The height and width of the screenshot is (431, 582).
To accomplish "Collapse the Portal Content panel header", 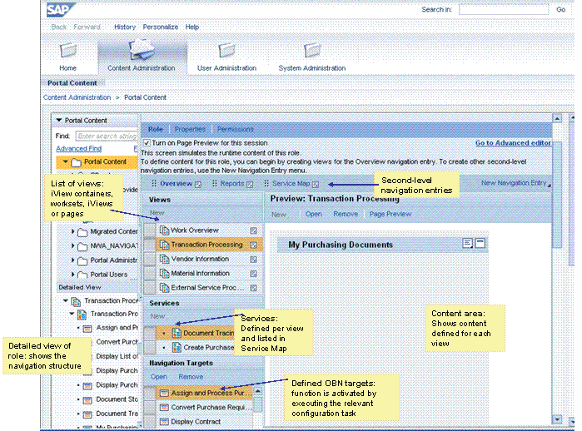I will (x=59, y=120).
